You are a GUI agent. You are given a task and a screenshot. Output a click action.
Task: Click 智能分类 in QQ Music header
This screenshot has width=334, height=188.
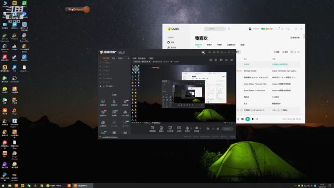(x=295, y=38)
